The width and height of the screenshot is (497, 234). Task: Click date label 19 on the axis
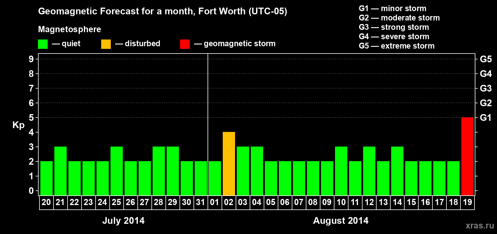tap(467, 202)
